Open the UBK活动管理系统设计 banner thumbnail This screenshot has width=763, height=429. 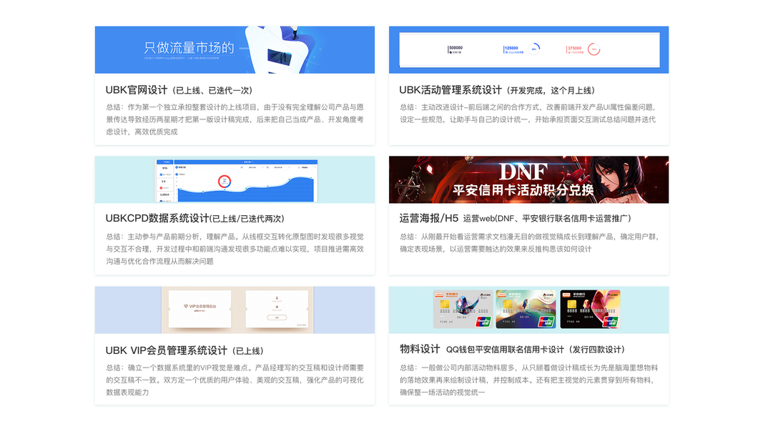[x=528, y=49]
